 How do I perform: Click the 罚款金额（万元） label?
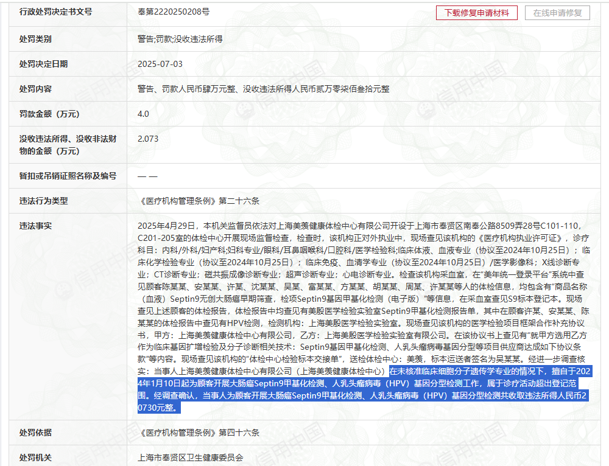(49, 114)
